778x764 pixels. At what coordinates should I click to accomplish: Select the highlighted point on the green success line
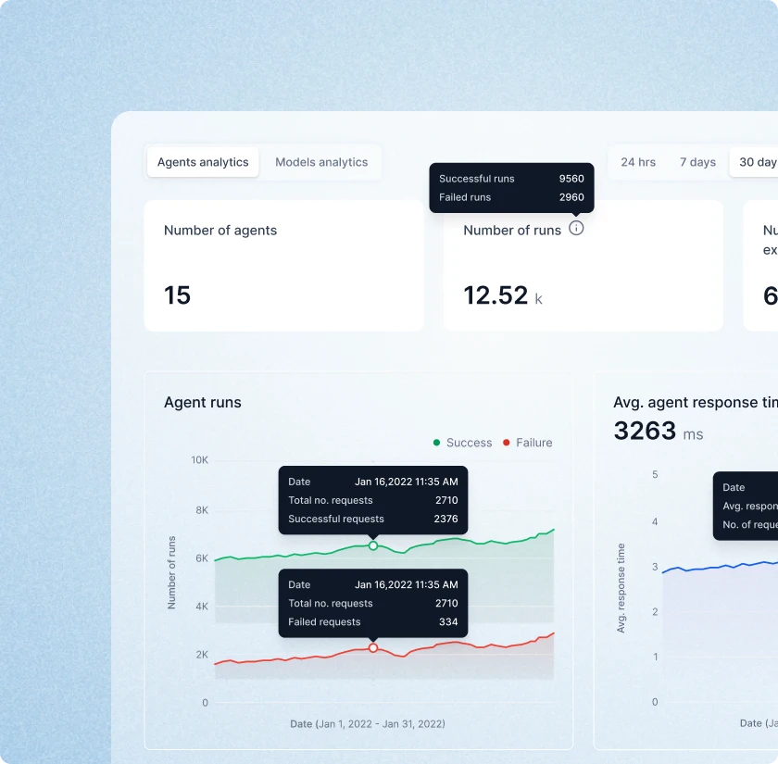[373, 545]
